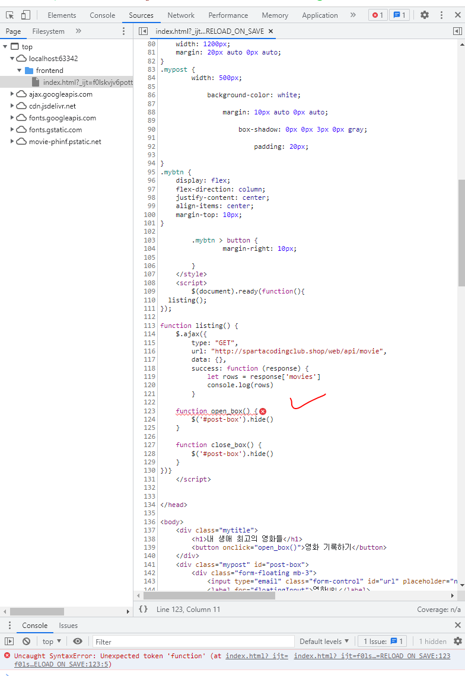Open the navigator pane three-dot menu
This screenshot has width=465, height=676.
click(x=124, y=31)
